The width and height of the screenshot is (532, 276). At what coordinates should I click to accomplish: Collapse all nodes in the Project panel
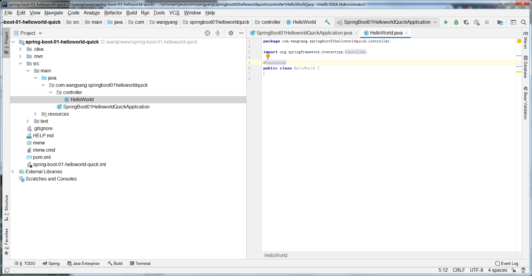[x=218, y=33]
